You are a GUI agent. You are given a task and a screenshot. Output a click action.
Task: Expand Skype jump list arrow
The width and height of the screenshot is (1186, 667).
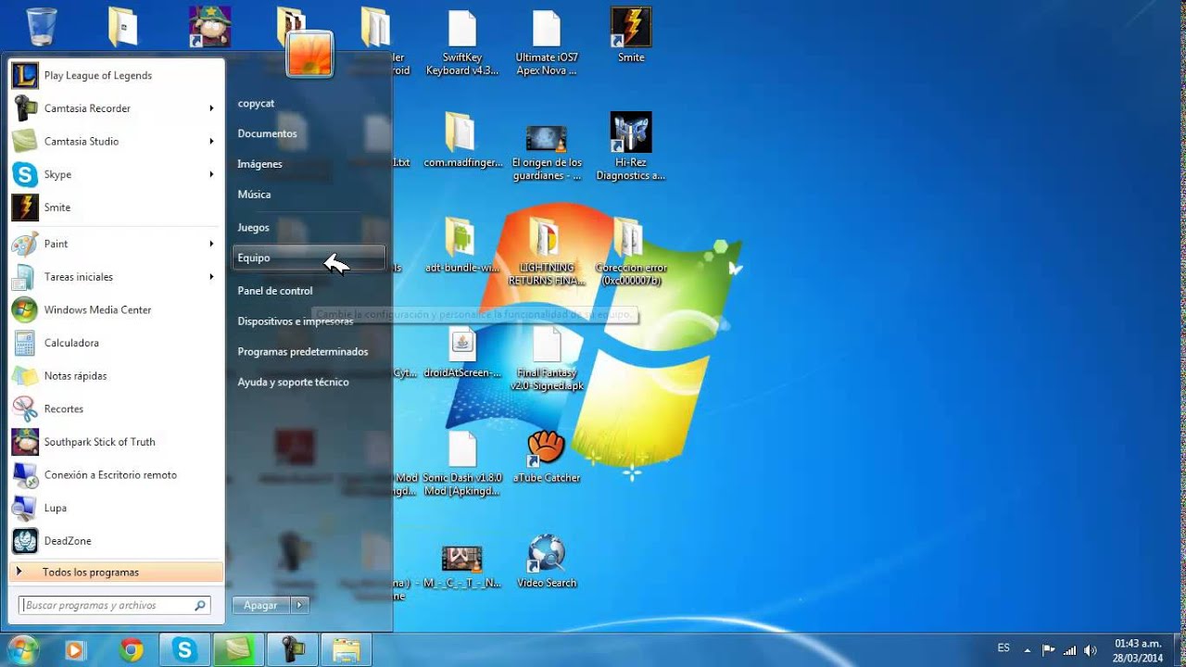211,174
